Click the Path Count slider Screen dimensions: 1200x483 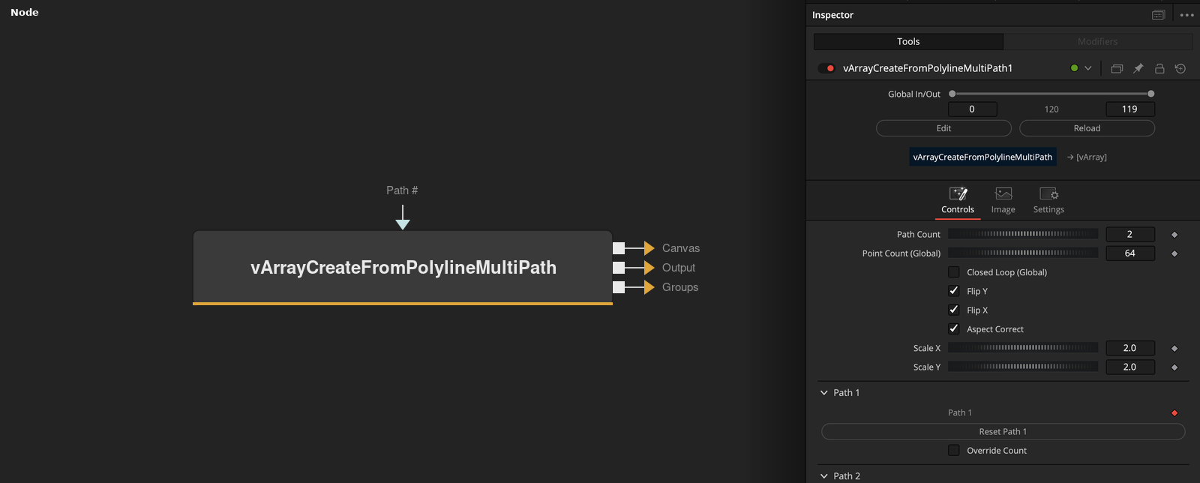1023,234
